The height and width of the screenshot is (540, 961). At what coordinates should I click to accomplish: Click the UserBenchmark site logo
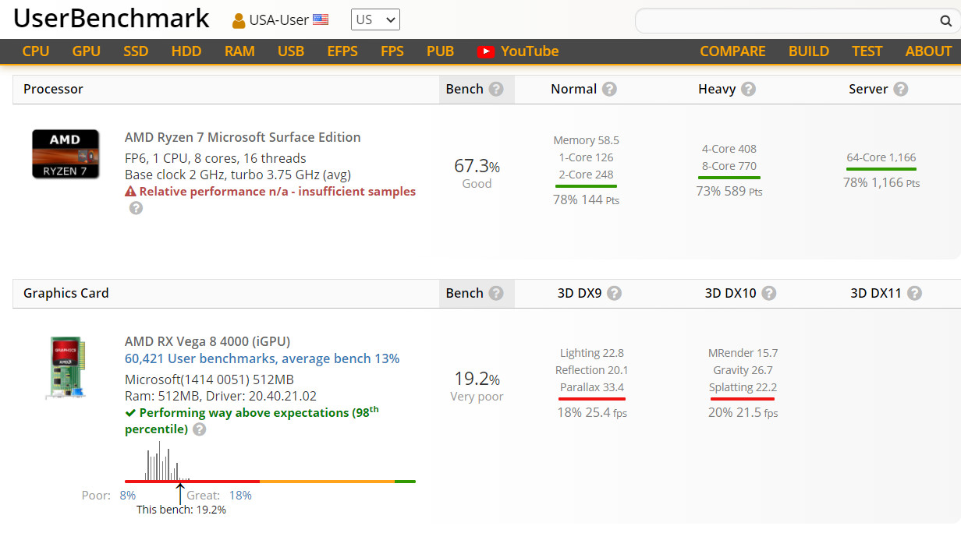click(112, 19)
